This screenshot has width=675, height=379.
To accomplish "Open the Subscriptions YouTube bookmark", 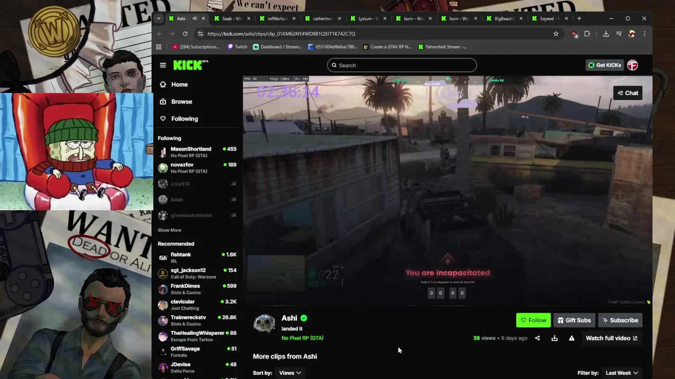I will tap(196, 47).
